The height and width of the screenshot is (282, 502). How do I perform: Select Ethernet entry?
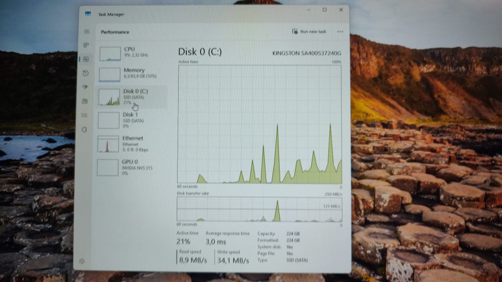coord(131,144)
